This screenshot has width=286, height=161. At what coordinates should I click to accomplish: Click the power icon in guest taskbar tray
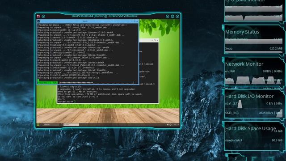pyautogui.click(x=170, y=125)
